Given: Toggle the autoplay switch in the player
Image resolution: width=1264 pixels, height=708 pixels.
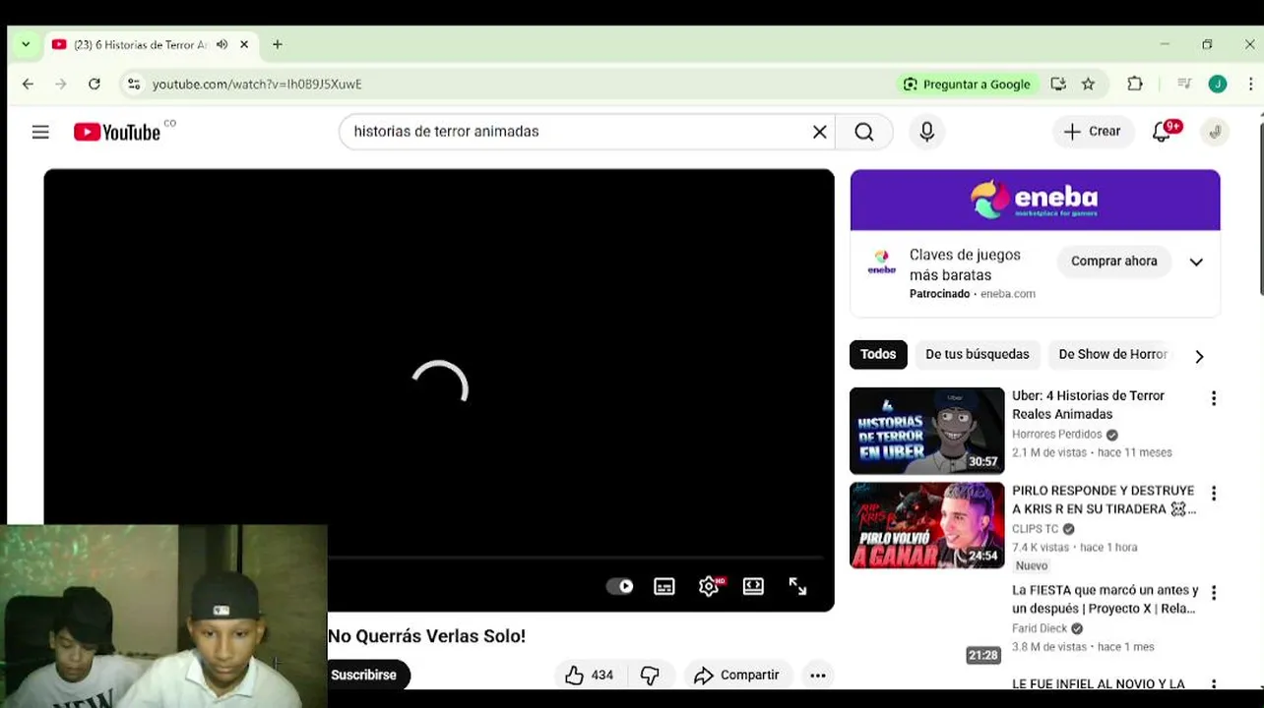Looking at the screenshot, I should tap(619, 586).
